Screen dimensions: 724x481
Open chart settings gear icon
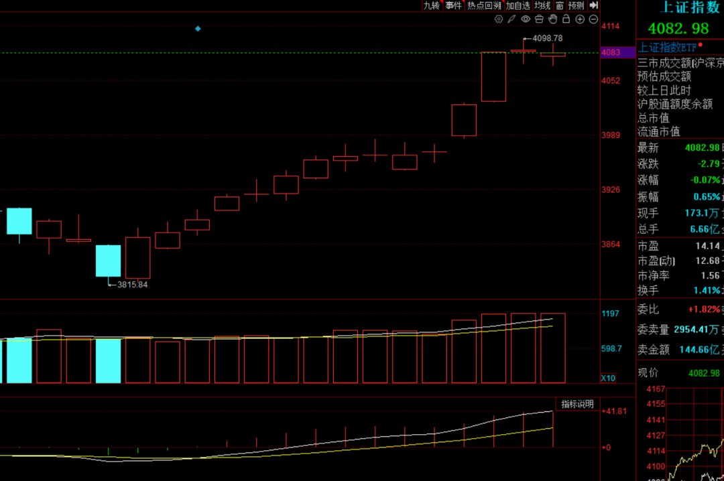498,19
